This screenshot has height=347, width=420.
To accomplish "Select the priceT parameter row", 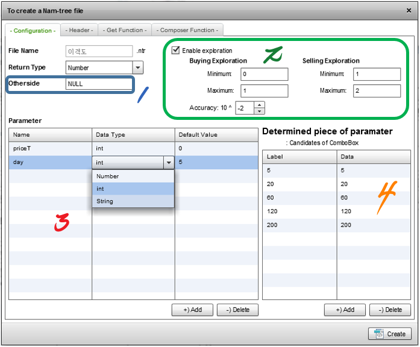I will (x=51, y=148).
